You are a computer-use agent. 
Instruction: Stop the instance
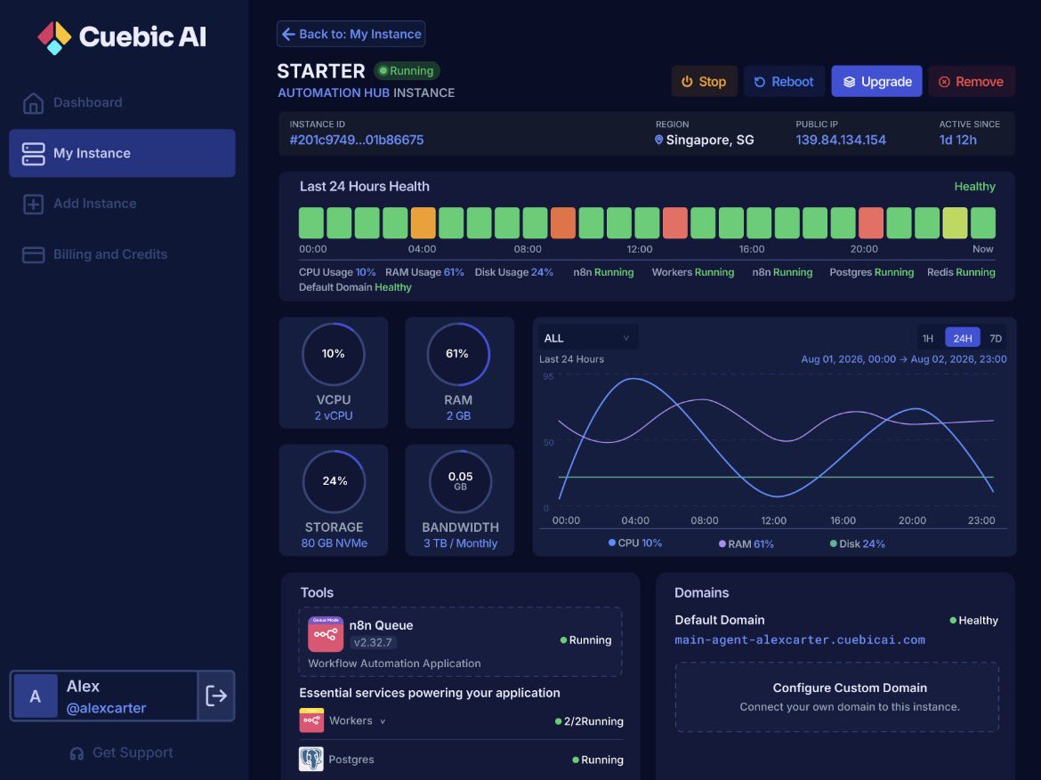click(704, 82)
